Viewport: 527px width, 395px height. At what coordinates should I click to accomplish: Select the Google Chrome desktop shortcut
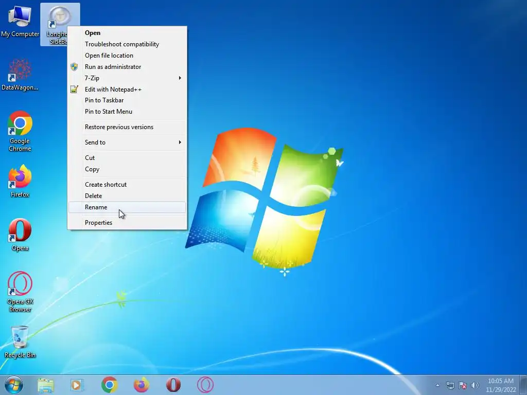[x=20, y=131]
